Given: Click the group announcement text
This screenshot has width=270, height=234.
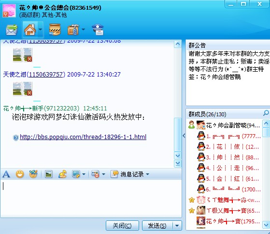Looking at the screenshot, I should coord(229,65).
